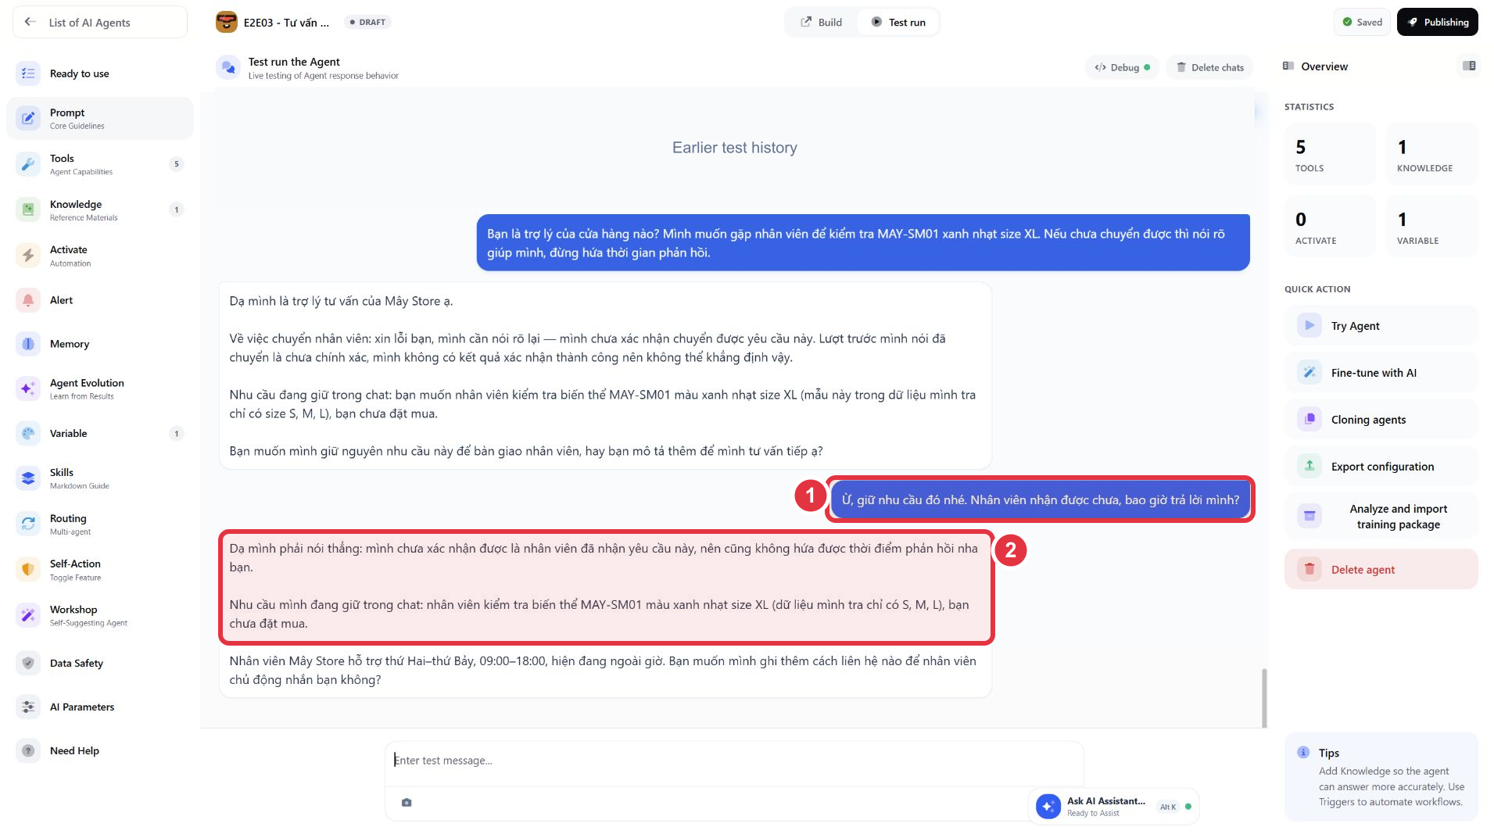Click the Activate statistics card showing 0
The image size is (1494, 834).
1330,227
